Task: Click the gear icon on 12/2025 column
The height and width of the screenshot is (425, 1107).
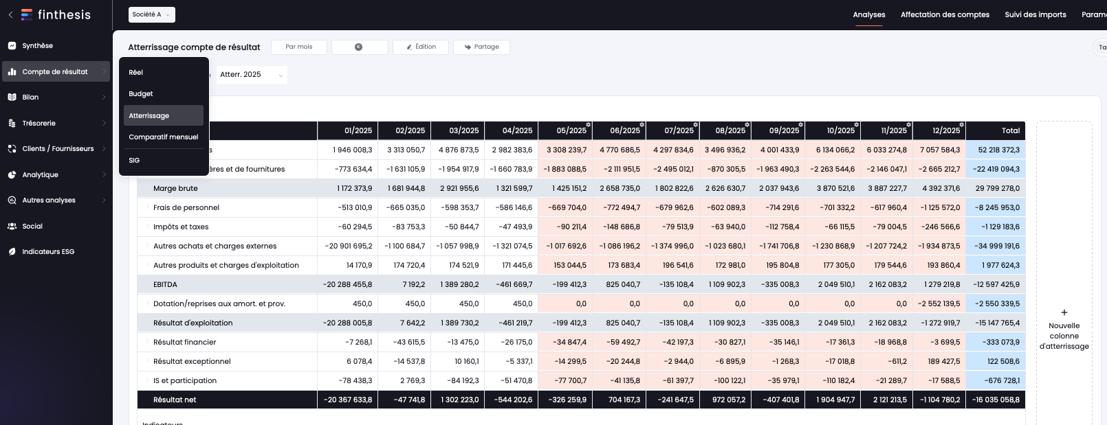Action: tap(962, 125)
